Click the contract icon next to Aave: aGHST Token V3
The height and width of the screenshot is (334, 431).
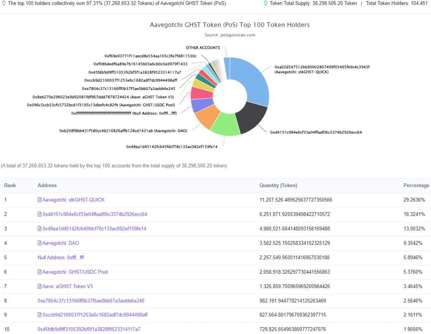click(40, 286)
